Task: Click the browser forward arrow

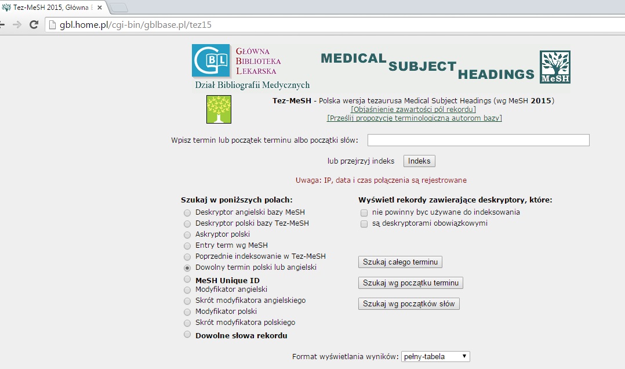Action: click(x=17, y=25)
